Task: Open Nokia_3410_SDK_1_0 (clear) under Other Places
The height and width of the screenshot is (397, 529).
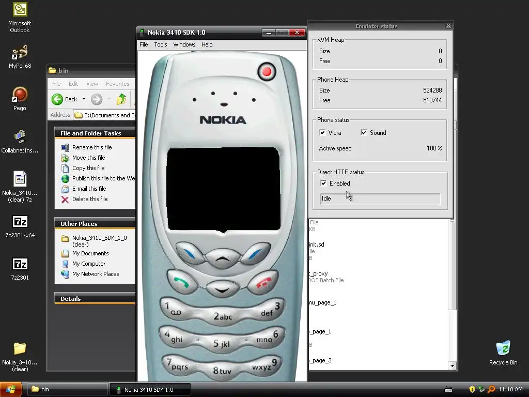Action: pos(100,241)
